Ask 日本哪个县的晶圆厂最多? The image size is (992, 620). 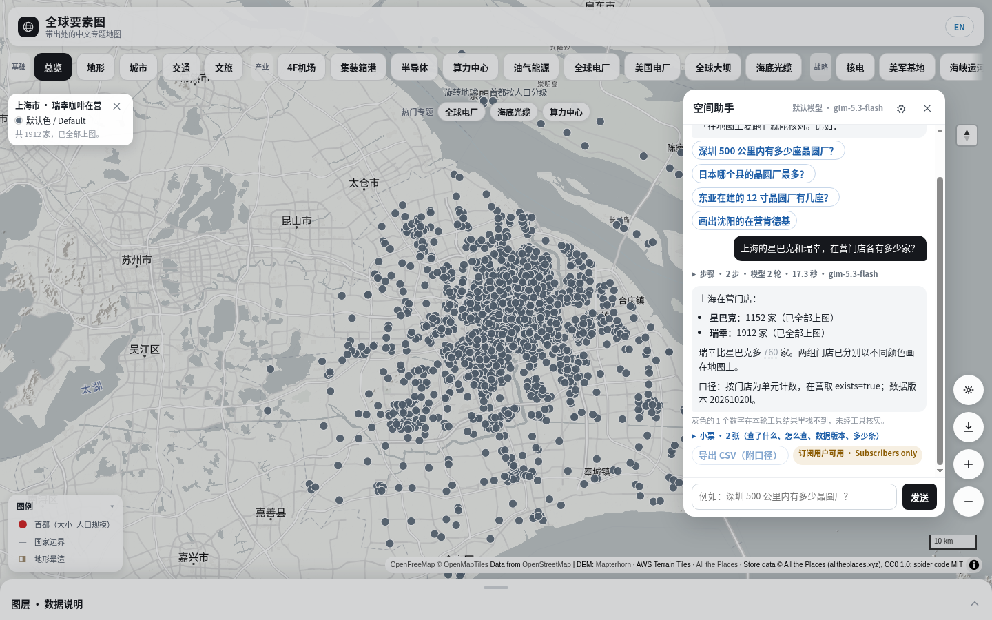(x=754, y=174)
